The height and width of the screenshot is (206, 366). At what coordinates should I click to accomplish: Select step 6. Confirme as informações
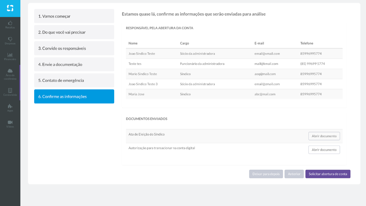coord(74,96)
